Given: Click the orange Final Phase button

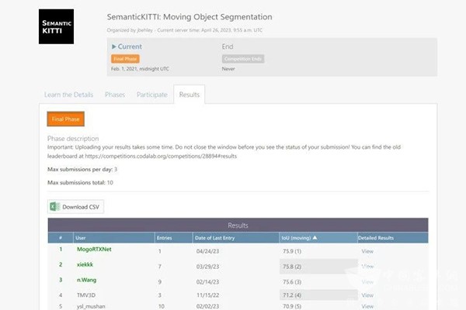Looking at the screenshot, I should coord(65,119).
